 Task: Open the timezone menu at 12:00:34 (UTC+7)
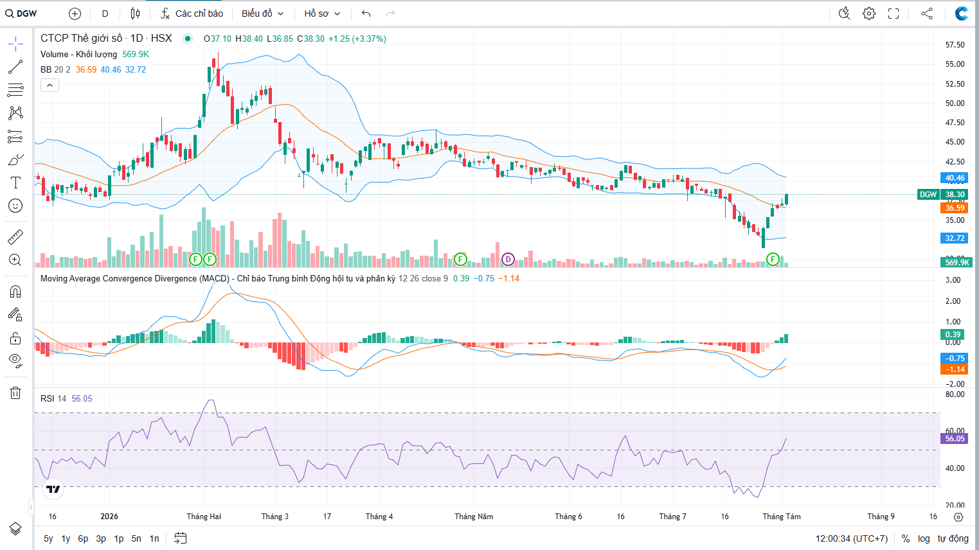(852, 538)
